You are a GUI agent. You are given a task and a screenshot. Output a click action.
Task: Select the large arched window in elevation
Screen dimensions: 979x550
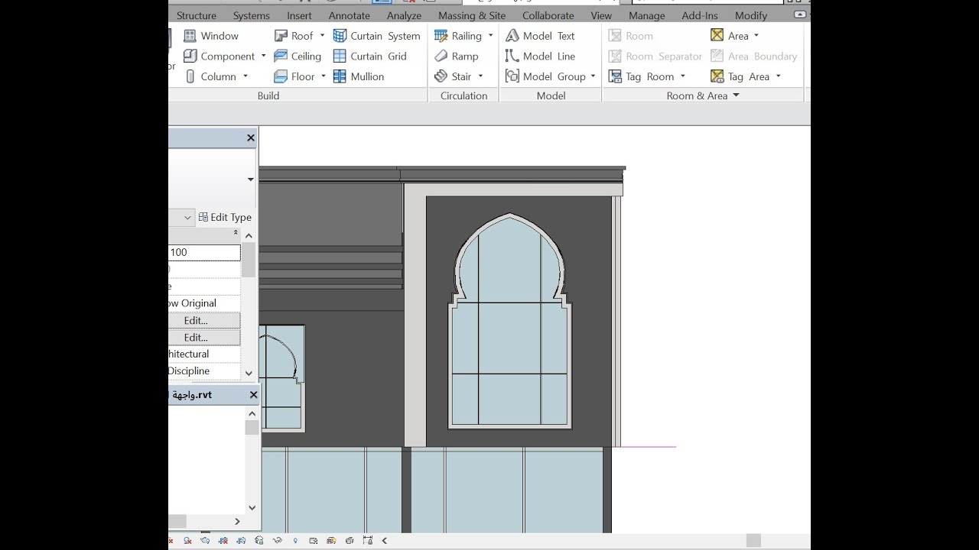(509, 322)
